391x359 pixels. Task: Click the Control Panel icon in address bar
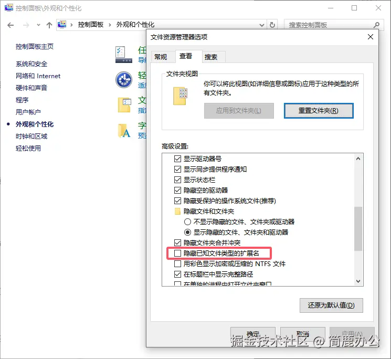(x=62, y=25)
